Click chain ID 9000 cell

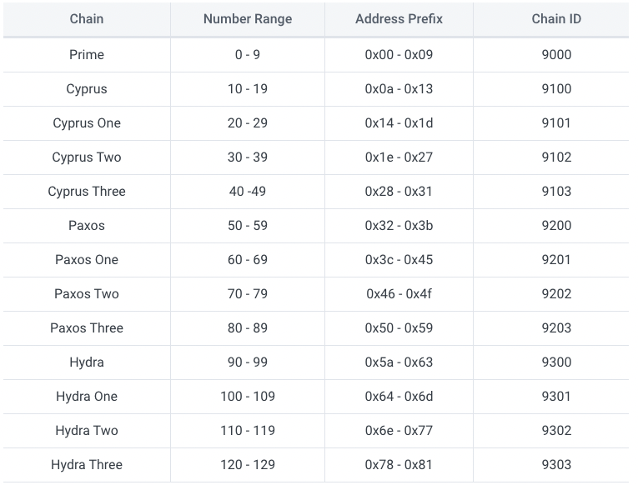(x=556, y=55)
